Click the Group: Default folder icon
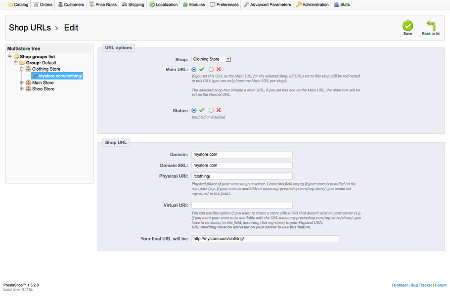The image size is (450, 300). pyautogui.click(x=22, y=63)
